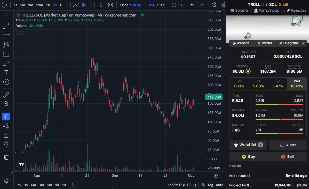Set chart denomination to SOL
309x189 pixels.
coord(162,5)
